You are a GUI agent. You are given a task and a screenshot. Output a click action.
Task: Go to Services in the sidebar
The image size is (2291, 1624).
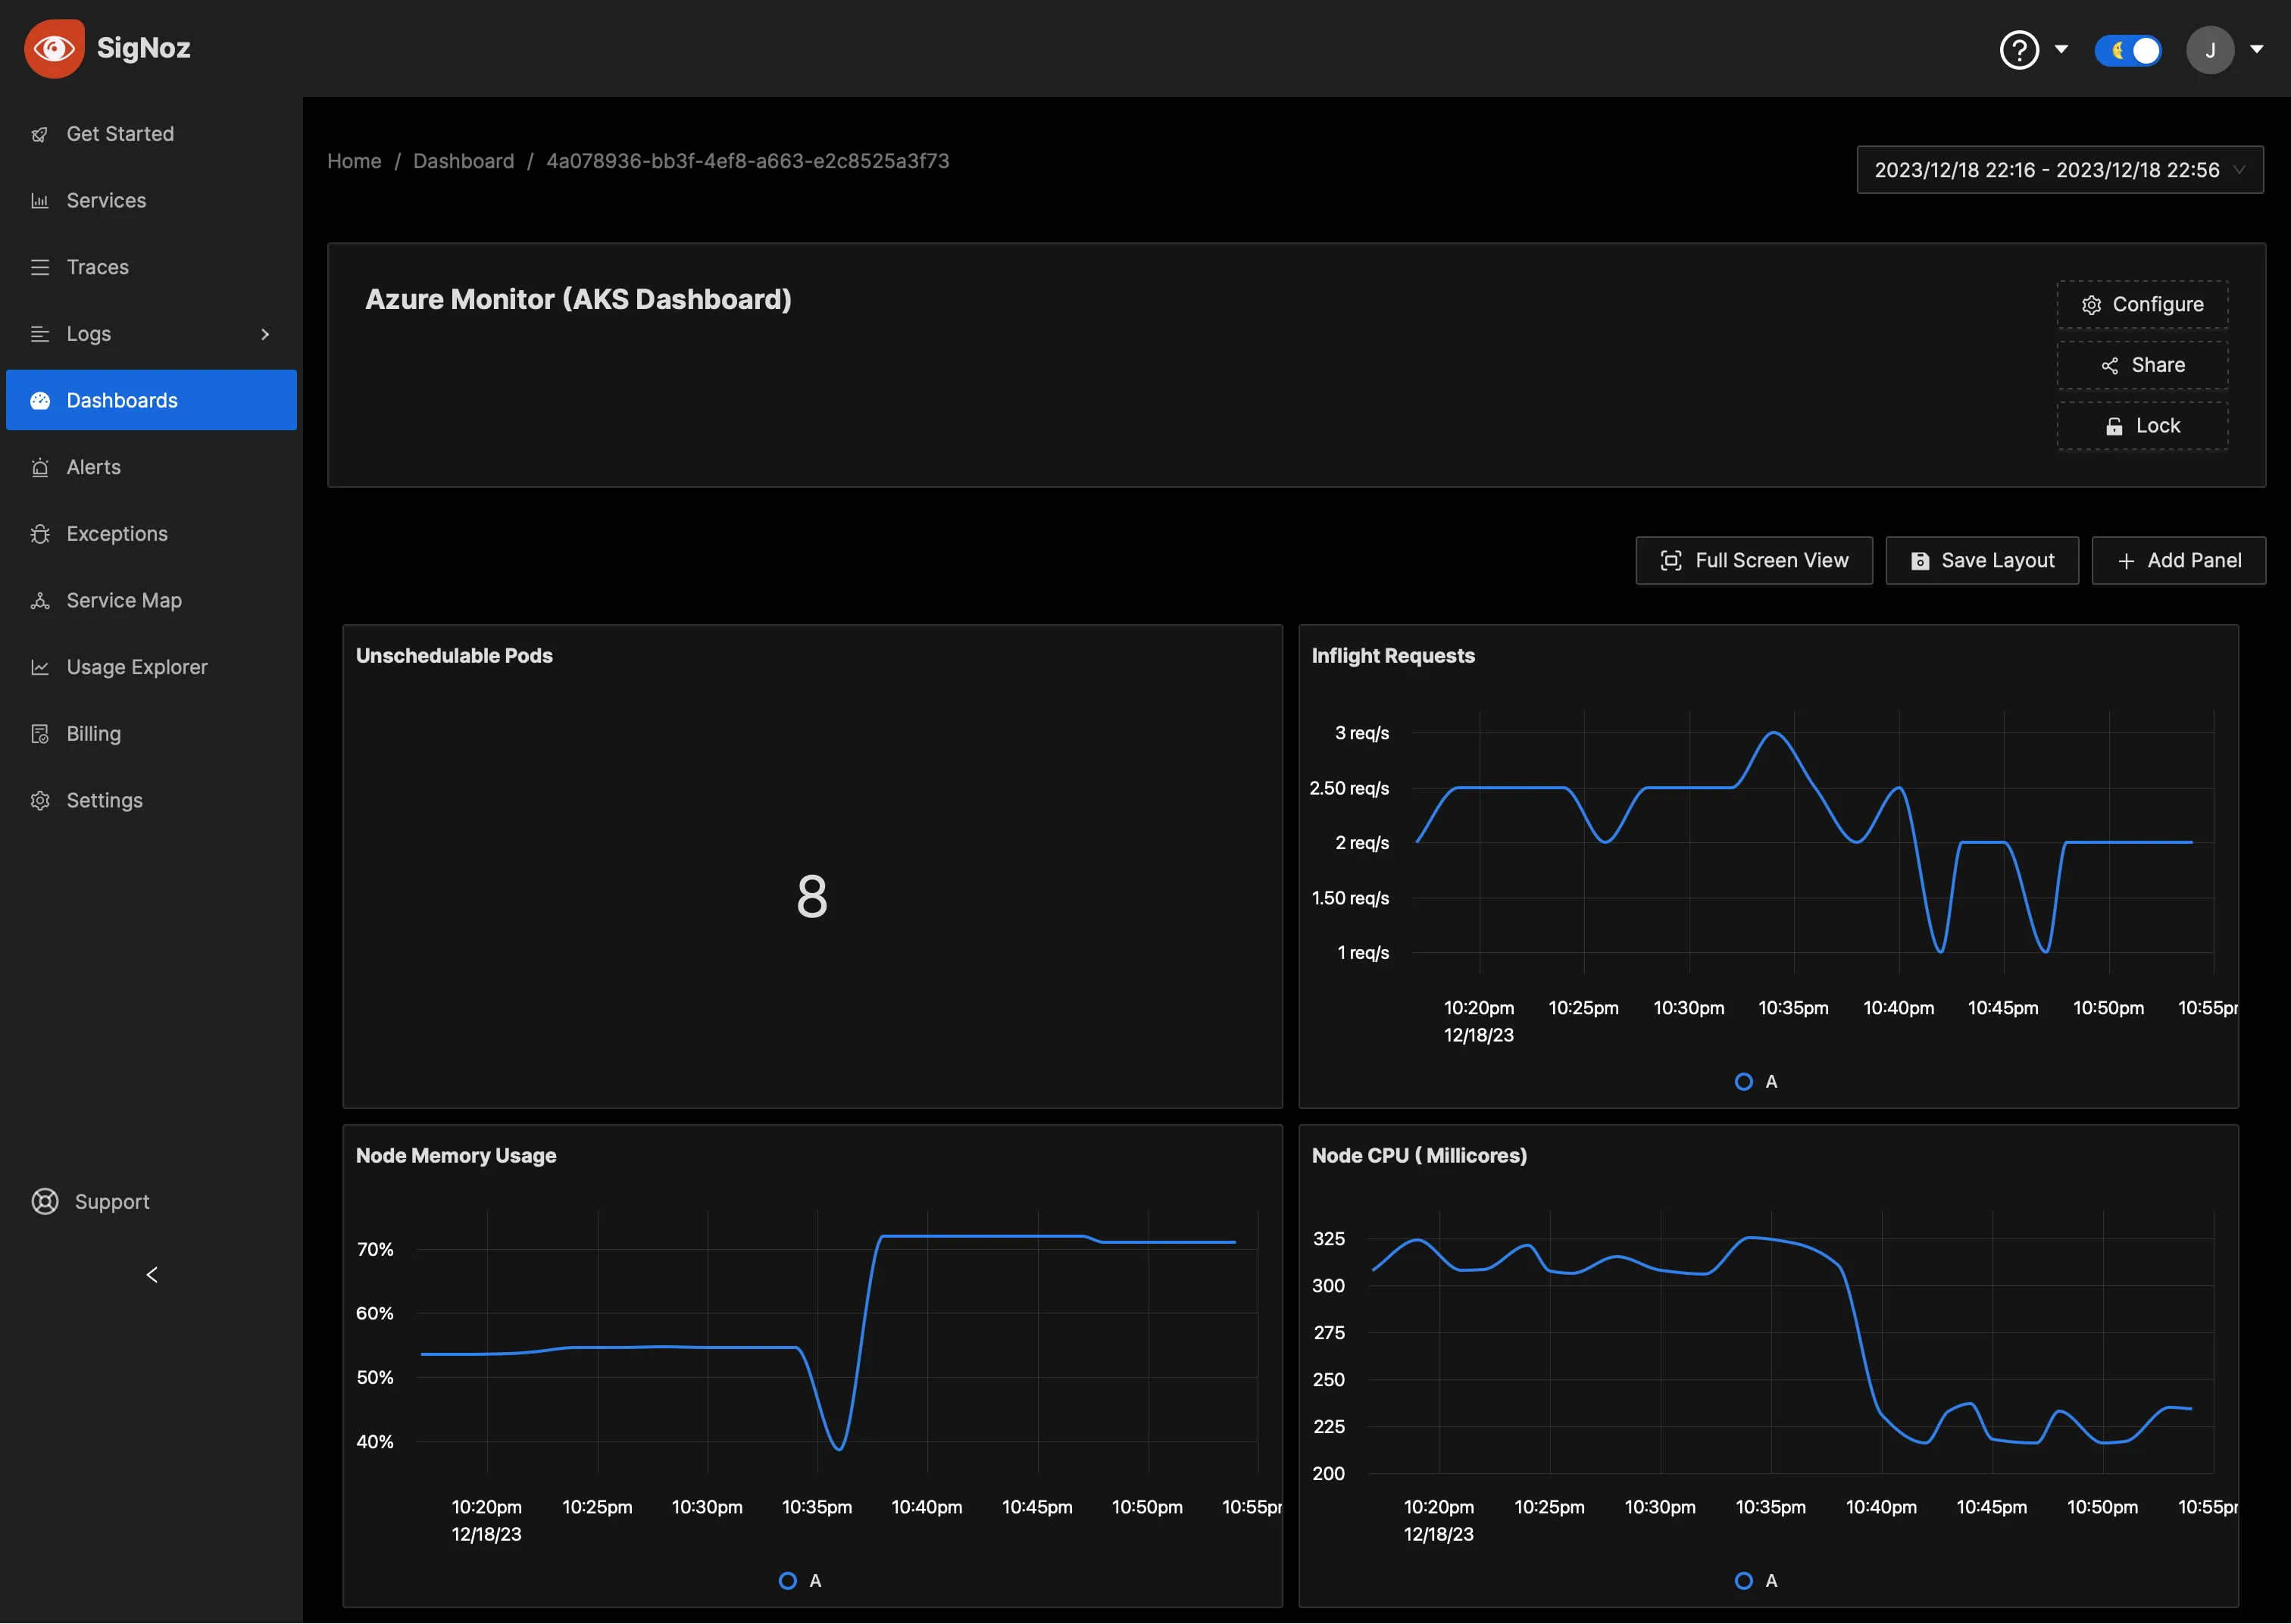coord(151,200)
